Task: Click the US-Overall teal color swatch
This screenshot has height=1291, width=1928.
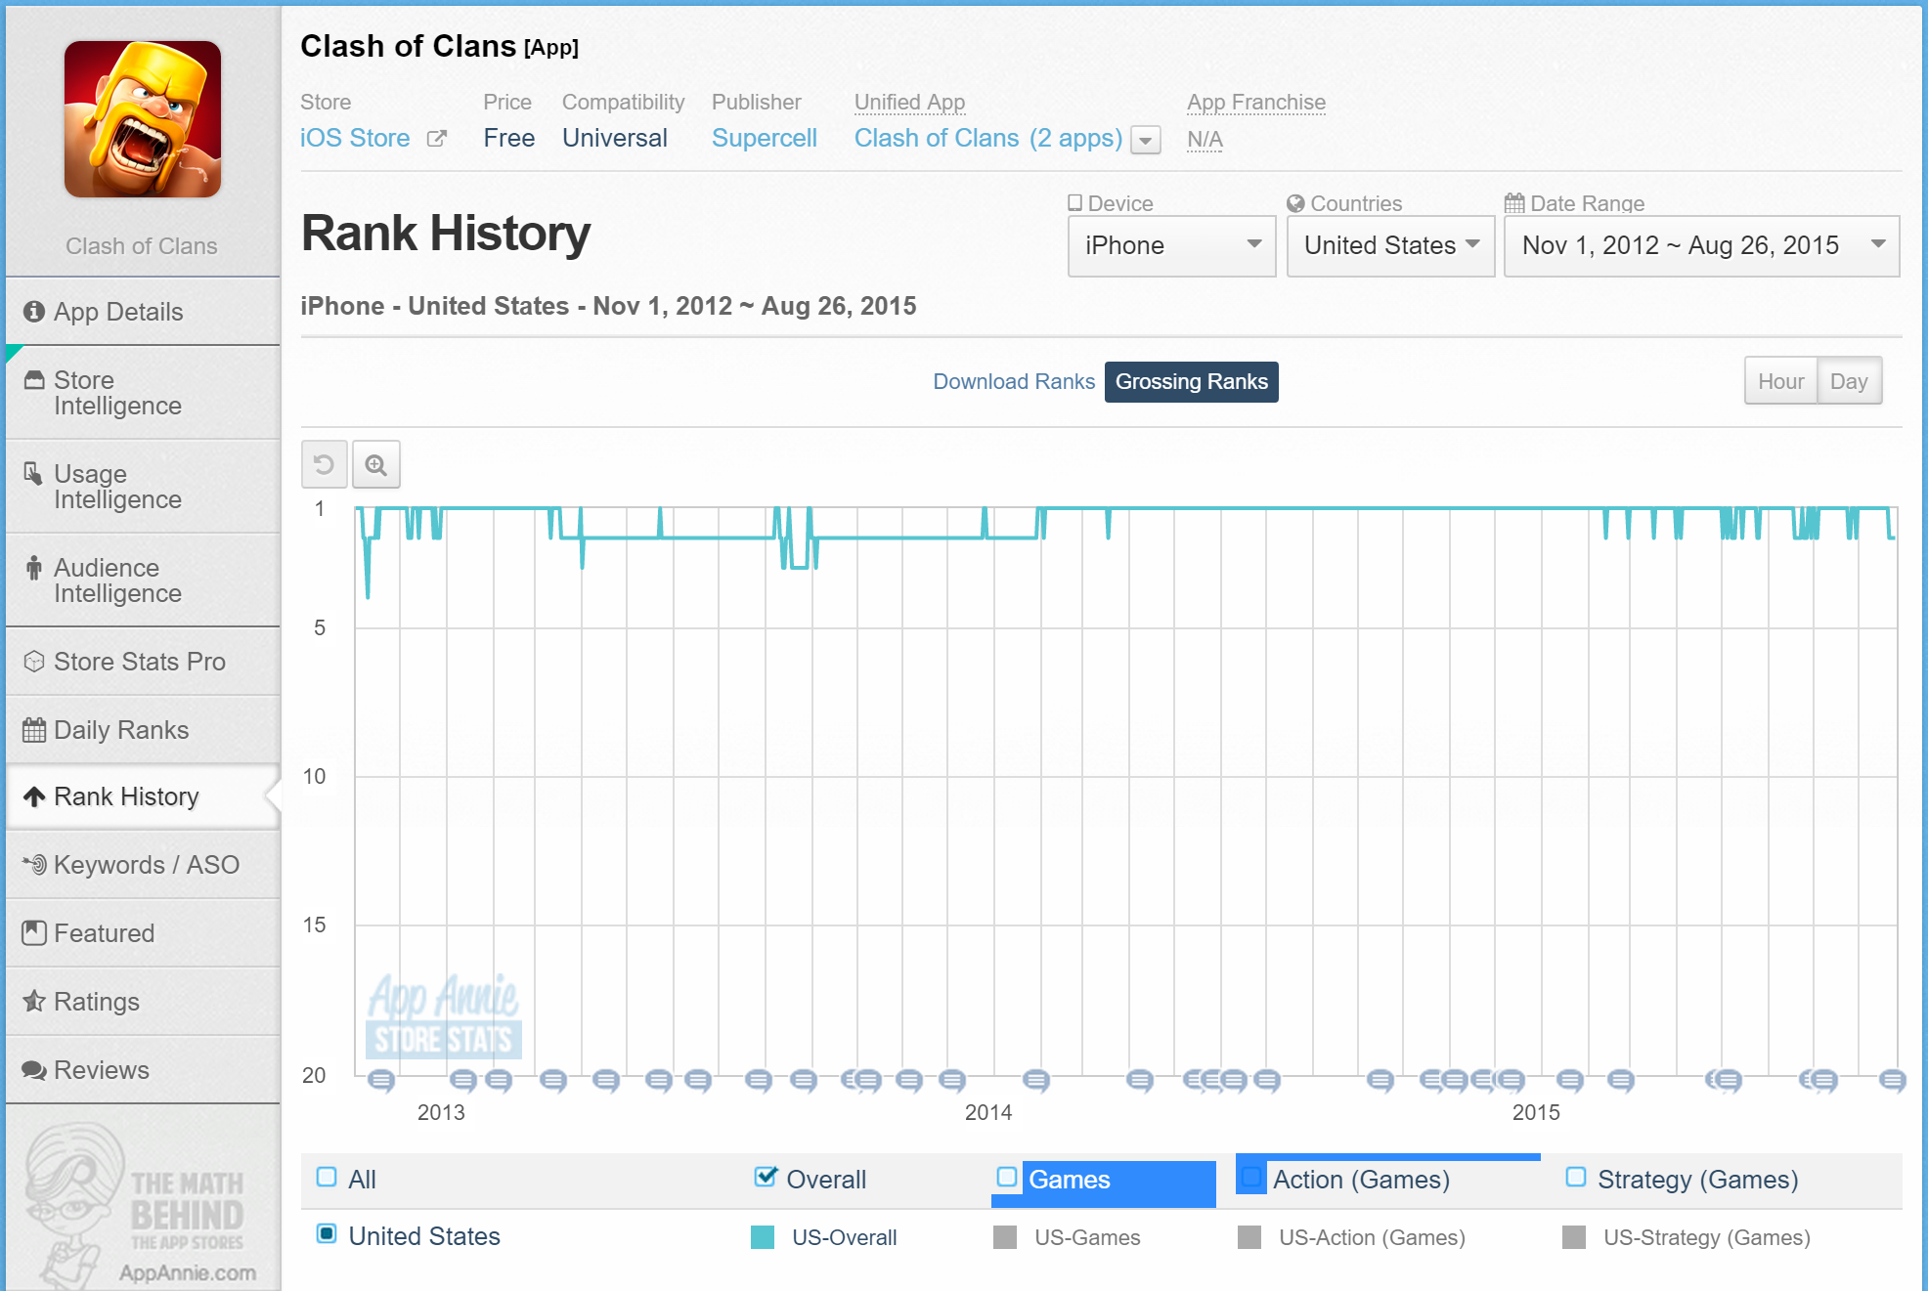Action: pyautogui.click(x=763, y=1237)
